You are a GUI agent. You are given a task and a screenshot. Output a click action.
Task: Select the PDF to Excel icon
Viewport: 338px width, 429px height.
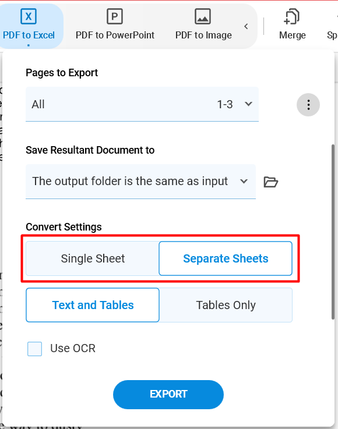(29, 16)
